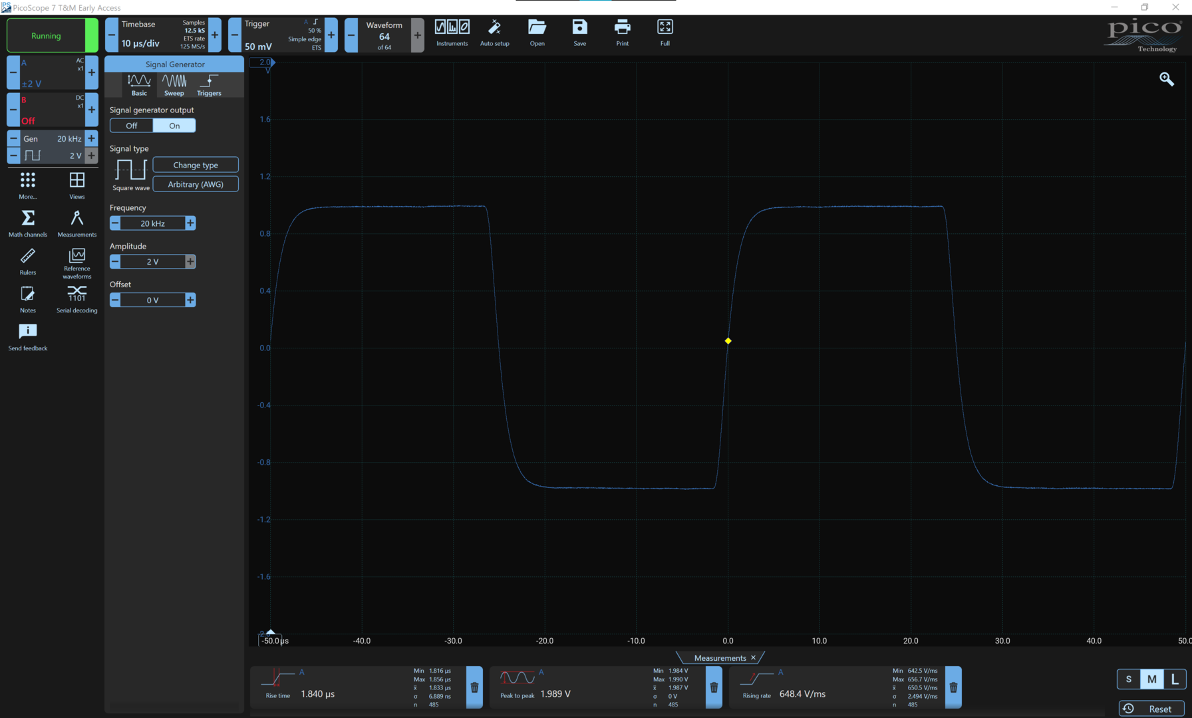Turn signal generator output On

point(174,126)
